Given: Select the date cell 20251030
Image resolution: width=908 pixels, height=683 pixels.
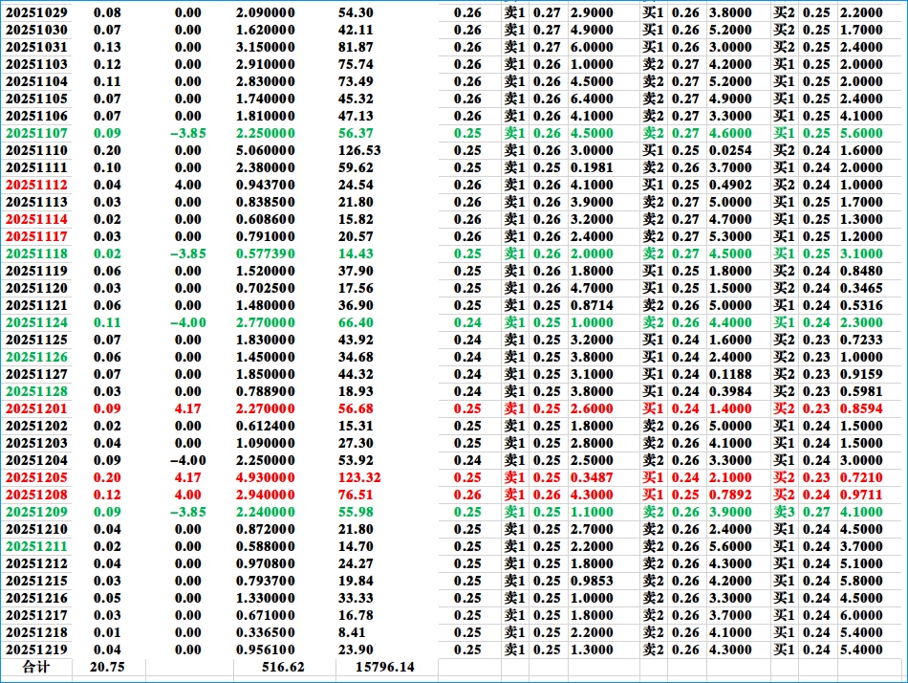Looking at the screenshot, I should click(x=36, y=31).
